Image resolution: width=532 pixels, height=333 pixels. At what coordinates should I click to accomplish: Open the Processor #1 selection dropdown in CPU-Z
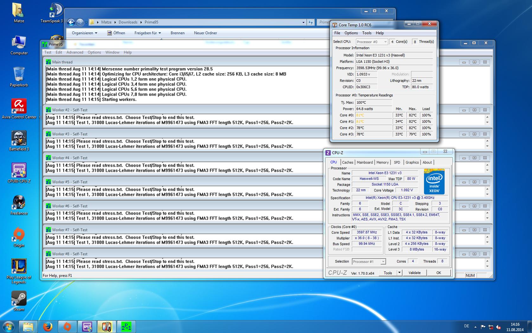(x=369, y=262)
